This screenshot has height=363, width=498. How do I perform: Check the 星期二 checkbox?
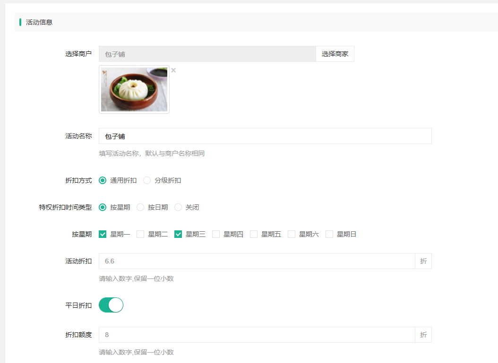click(140, 234)
